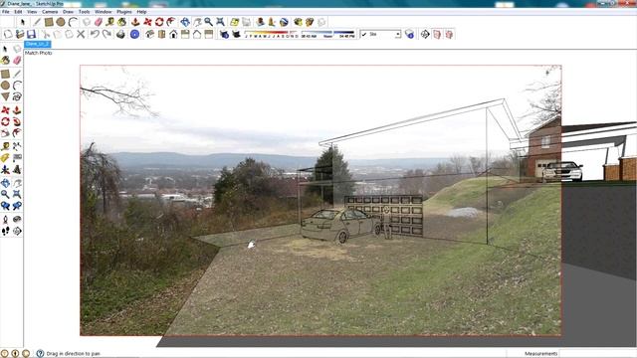Open Get Models from 3D Warehouse
The width and height of the screenshot is (637, 358).
(298, 22)
